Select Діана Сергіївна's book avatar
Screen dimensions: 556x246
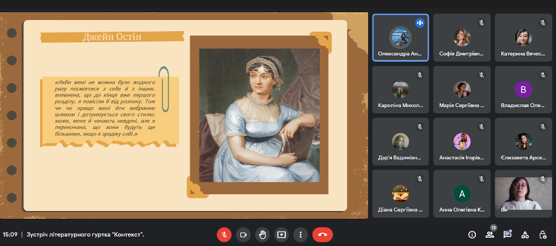(400, 194)
